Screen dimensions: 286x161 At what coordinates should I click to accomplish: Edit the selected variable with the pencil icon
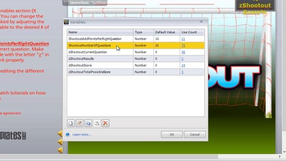pyautogui.click(x=80, y=123)
